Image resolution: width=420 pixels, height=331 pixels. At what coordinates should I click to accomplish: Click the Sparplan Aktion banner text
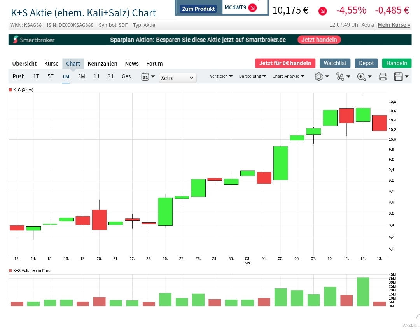(198, 40)
